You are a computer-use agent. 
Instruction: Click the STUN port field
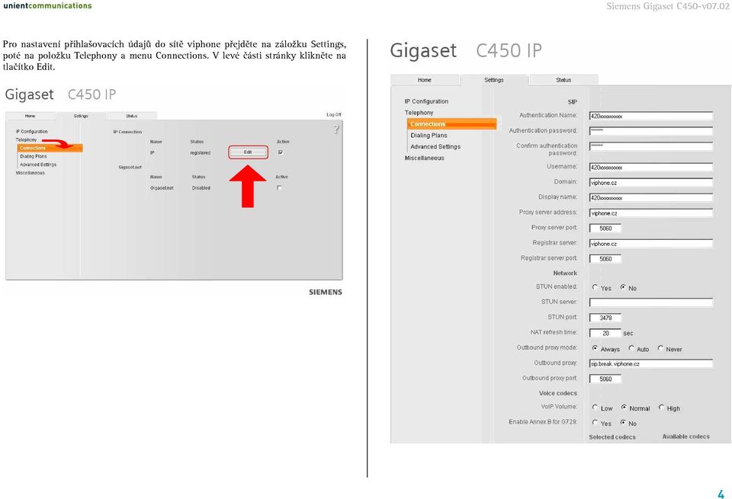pos(605,318)
